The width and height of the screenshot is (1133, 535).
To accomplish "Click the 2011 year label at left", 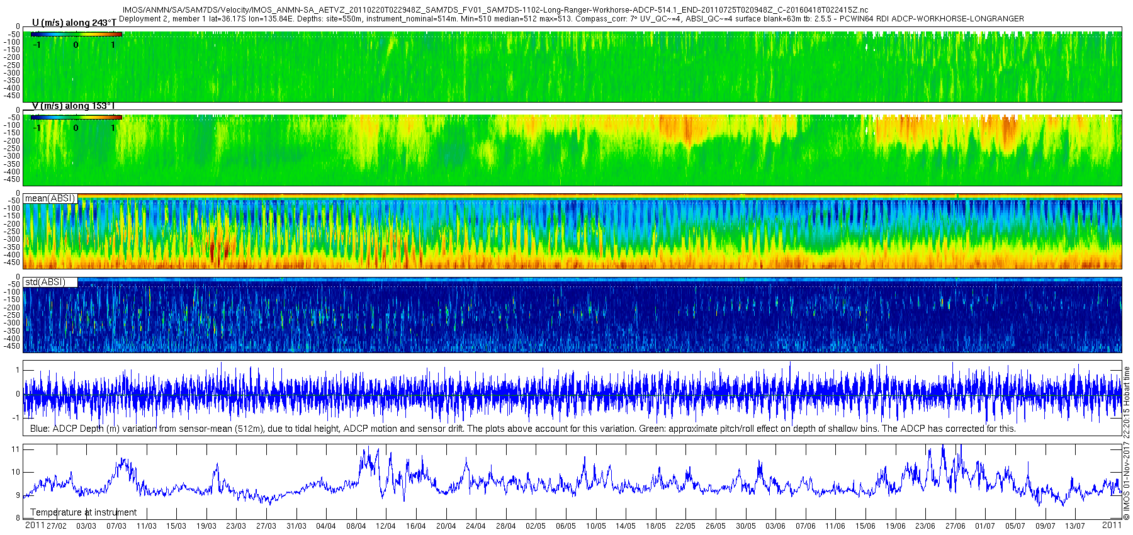I will 34,525.
